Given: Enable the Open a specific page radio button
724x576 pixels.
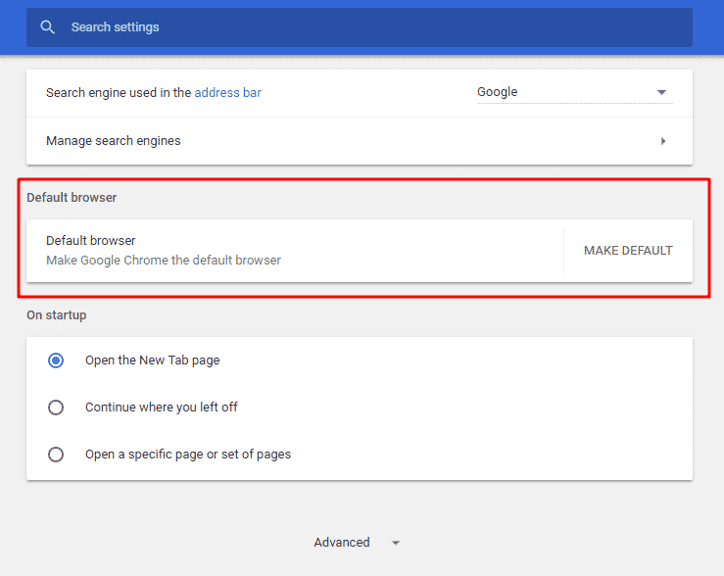Looking at the screenshot, I should click(56, 455).
